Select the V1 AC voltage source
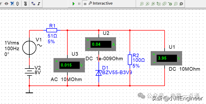The width and height of the screenshot is (206, 104). coord(29,48)
